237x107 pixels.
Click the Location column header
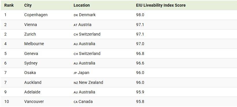click(82, 5)
